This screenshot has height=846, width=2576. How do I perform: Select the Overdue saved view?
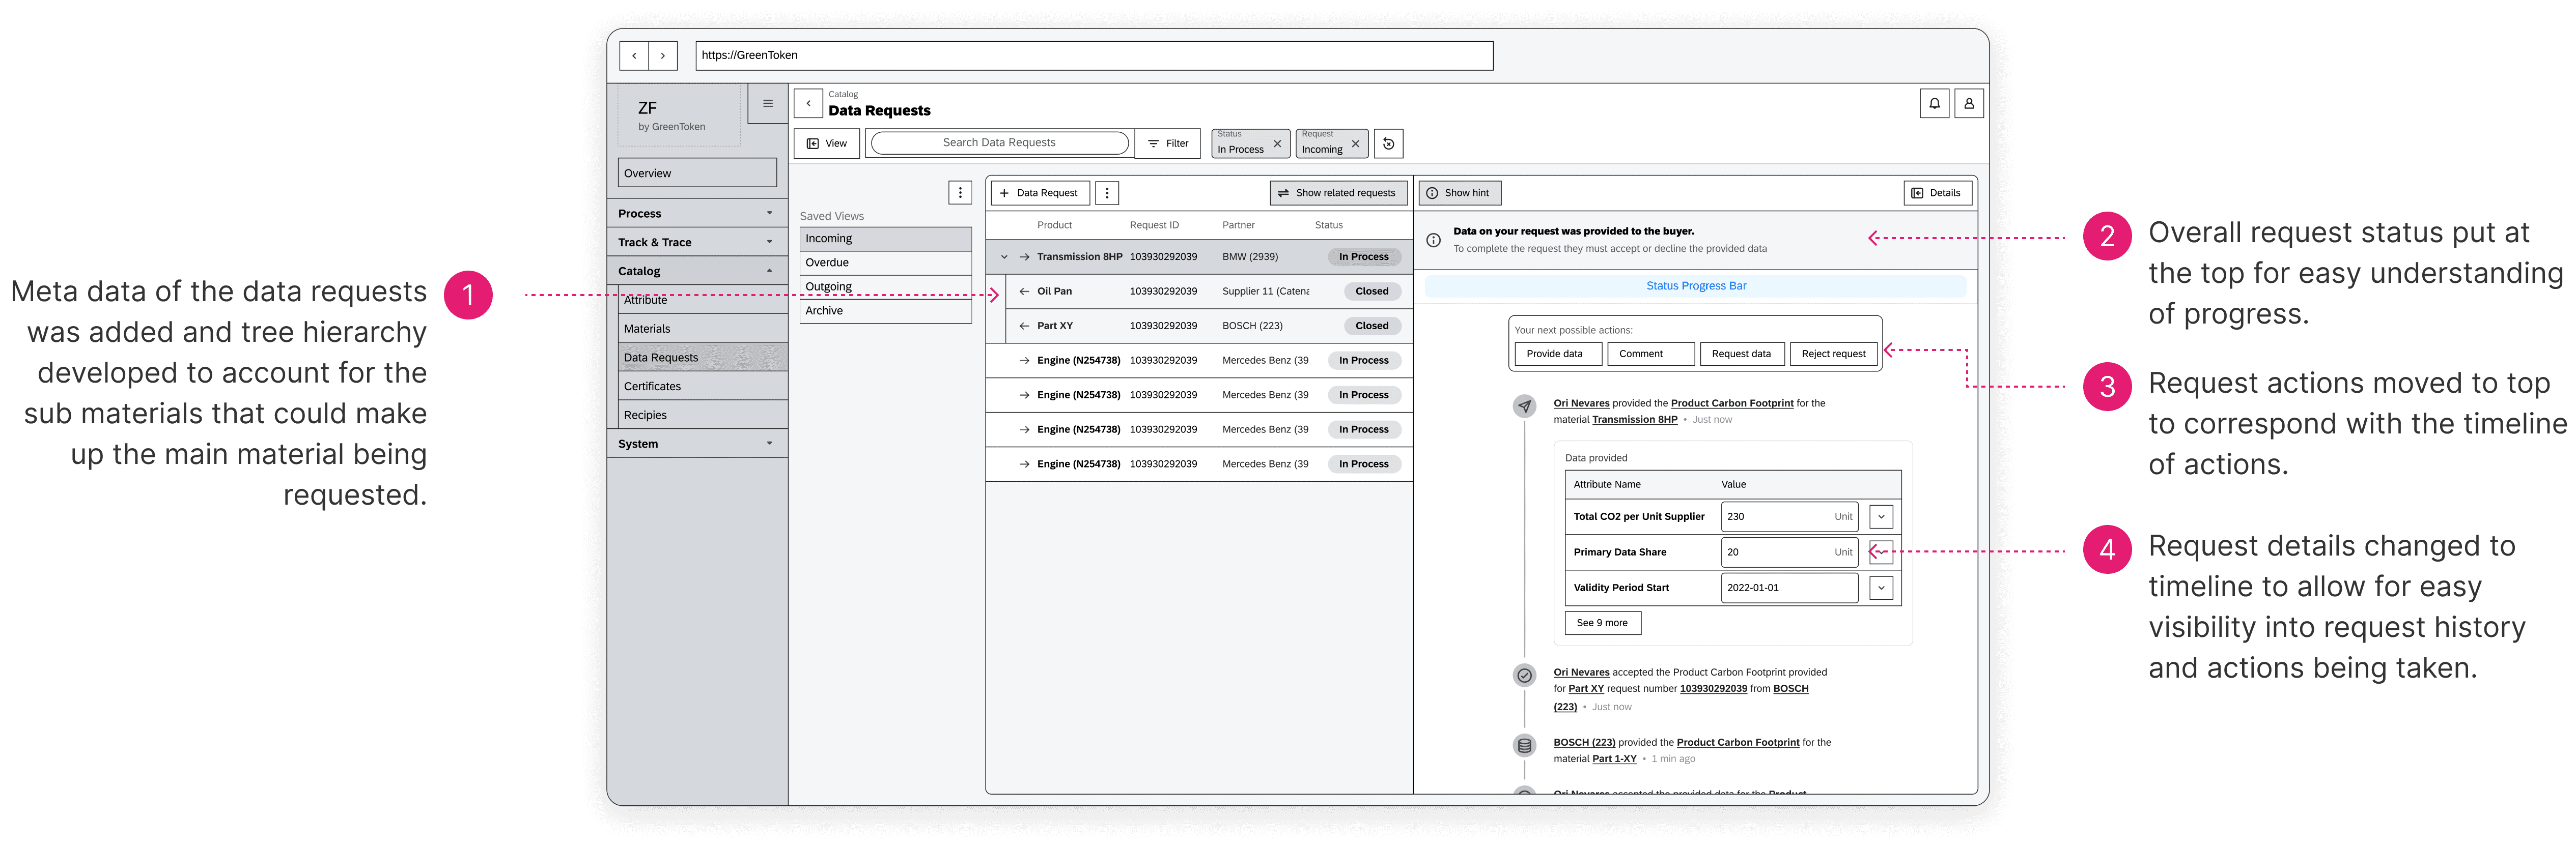886,262
